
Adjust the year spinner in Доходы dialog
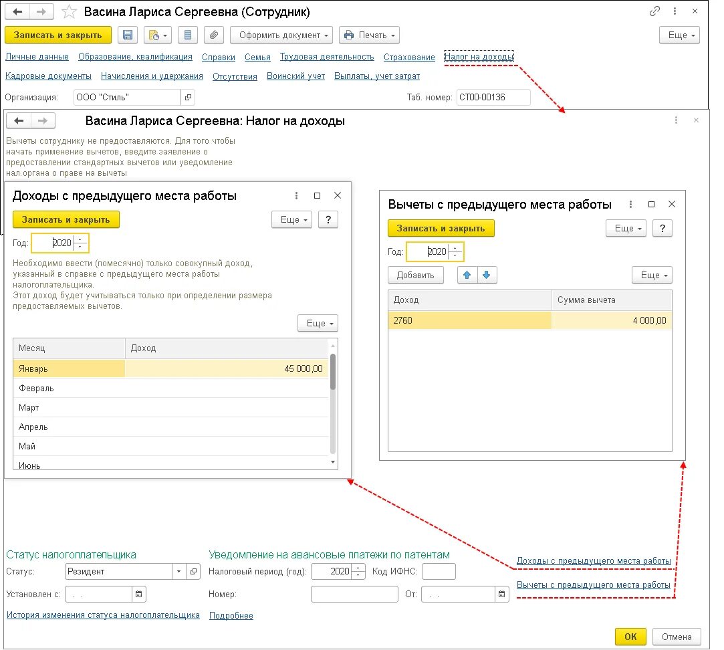click(x=80, y=243)
